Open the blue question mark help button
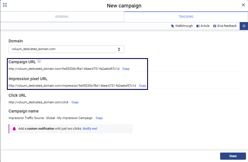 point(244,26)
